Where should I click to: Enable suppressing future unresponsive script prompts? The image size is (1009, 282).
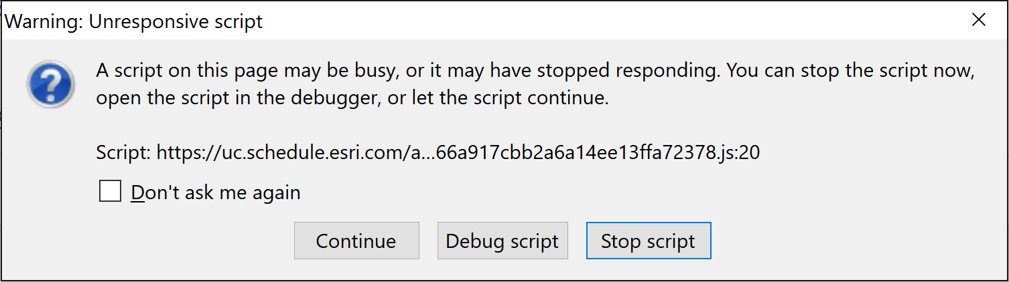click(x=110, y=192)
